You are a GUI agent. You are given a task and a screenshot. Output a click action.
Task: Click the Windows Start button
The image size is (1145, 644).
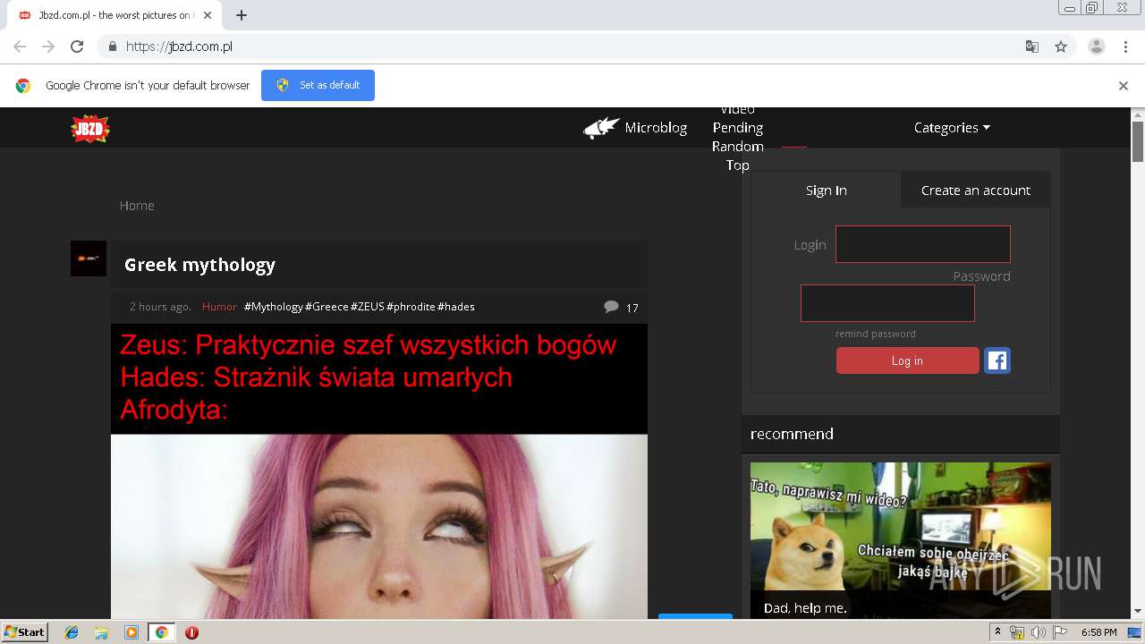(25, 632)
